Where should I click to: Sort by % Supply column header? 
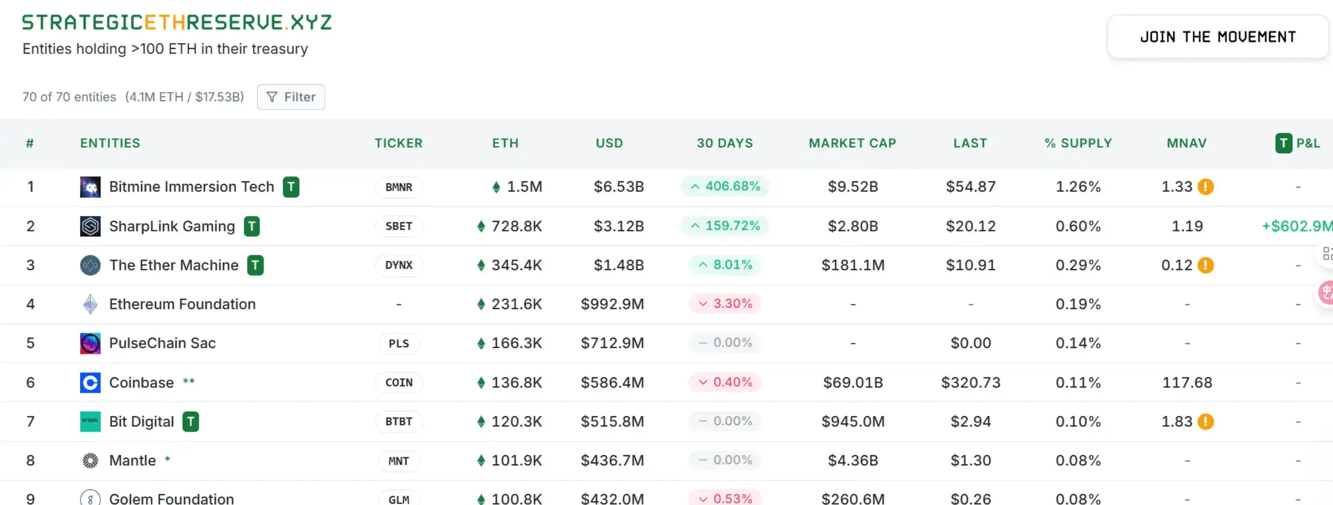1078,143
